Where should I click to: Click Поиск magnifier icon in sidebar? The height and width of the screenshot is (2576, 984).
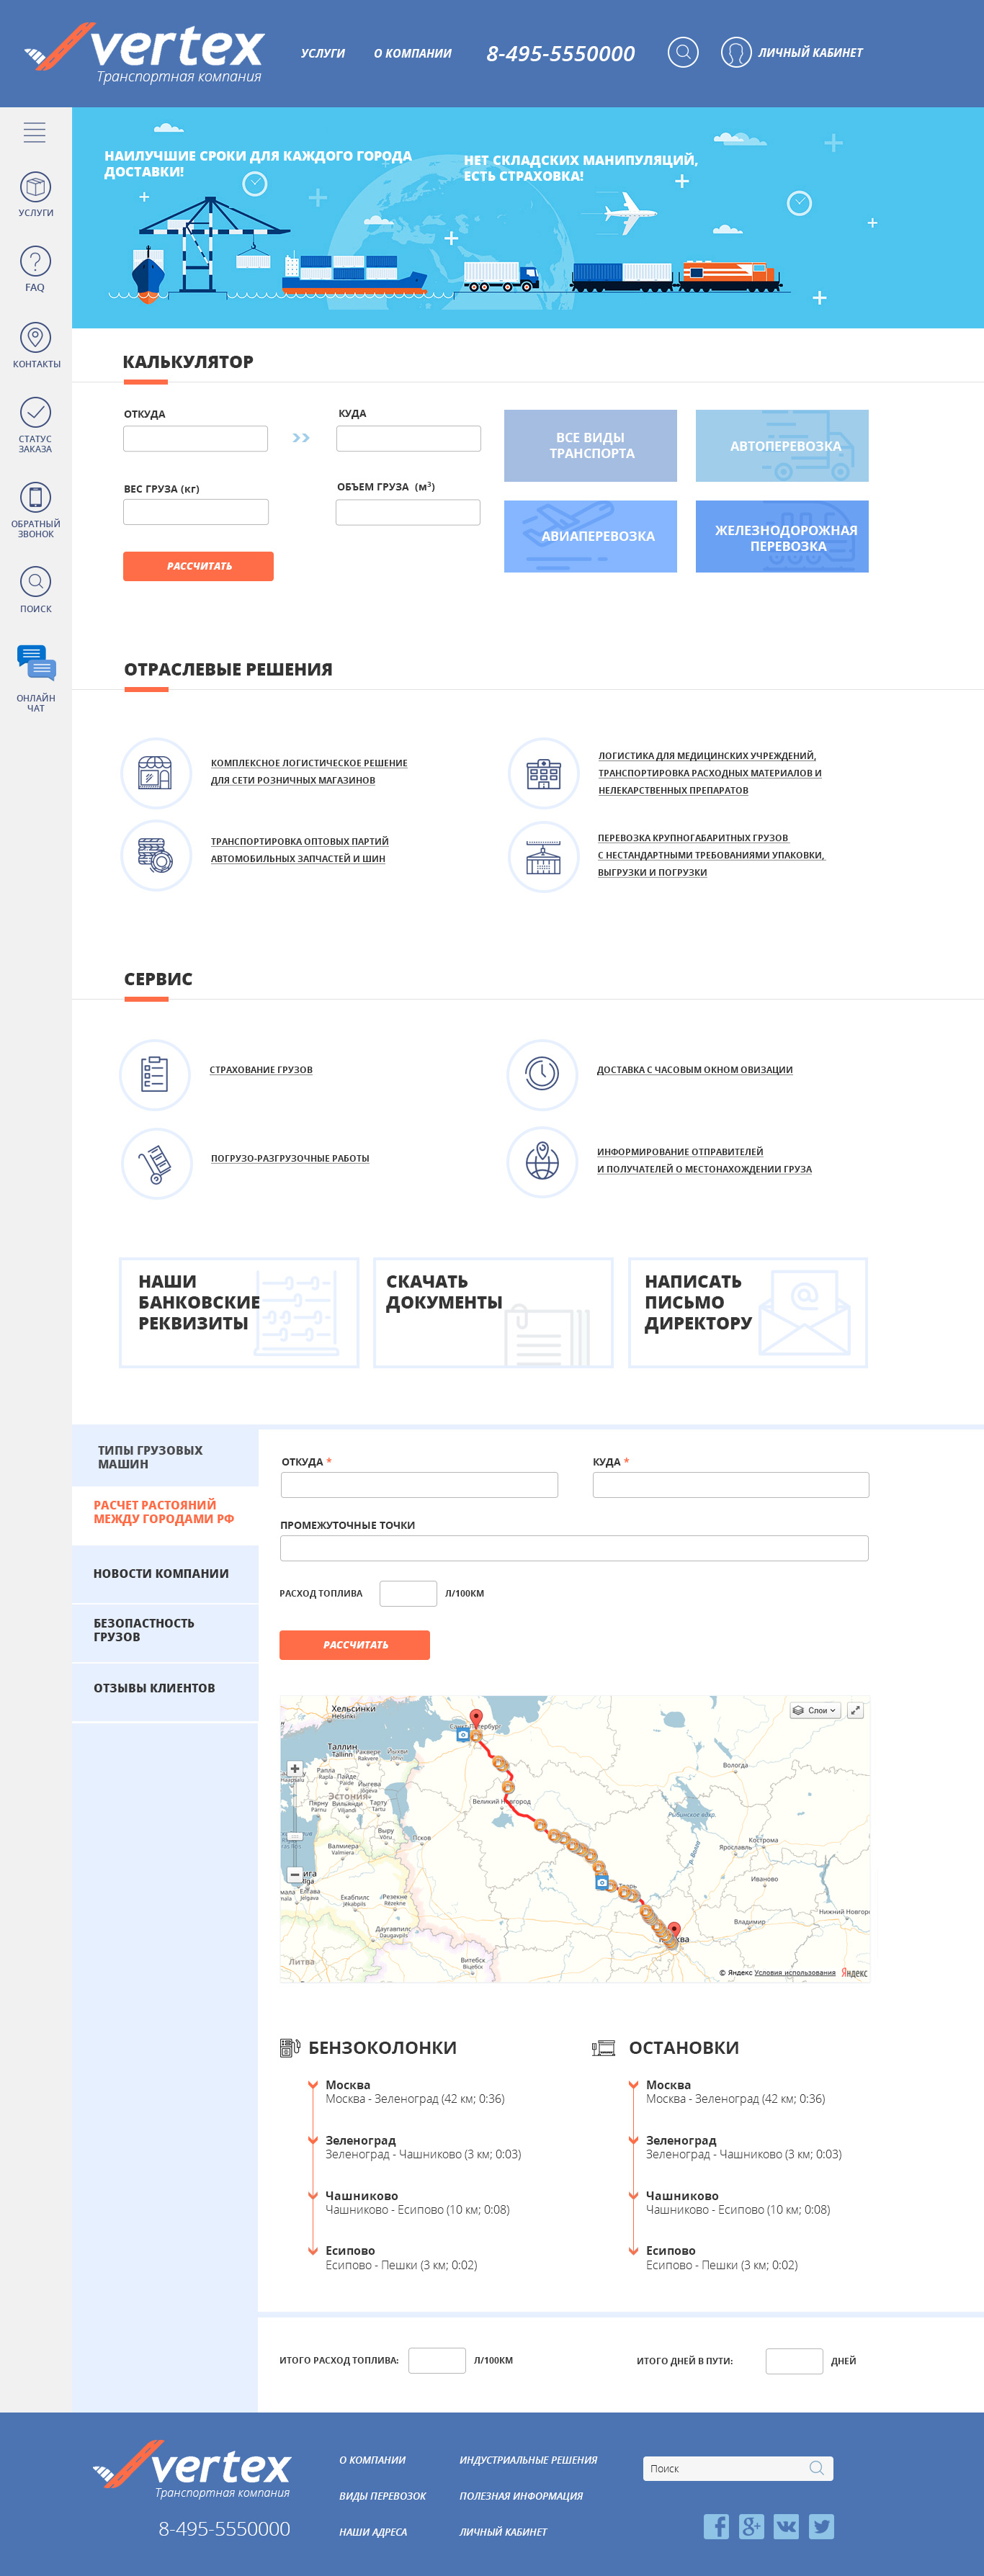point(35,582)
